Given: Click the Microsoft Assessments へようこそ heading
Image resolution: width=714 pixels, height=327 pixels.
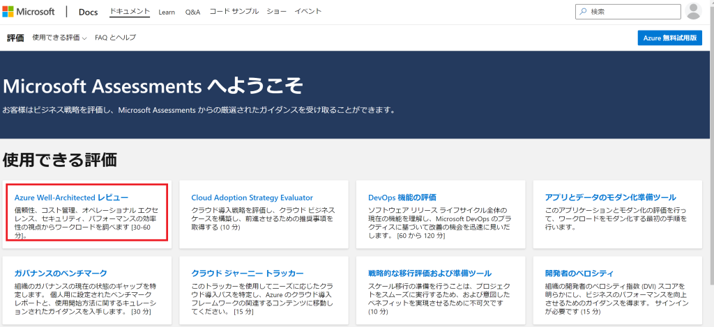Looking at the screenshot, I should 153,86.
